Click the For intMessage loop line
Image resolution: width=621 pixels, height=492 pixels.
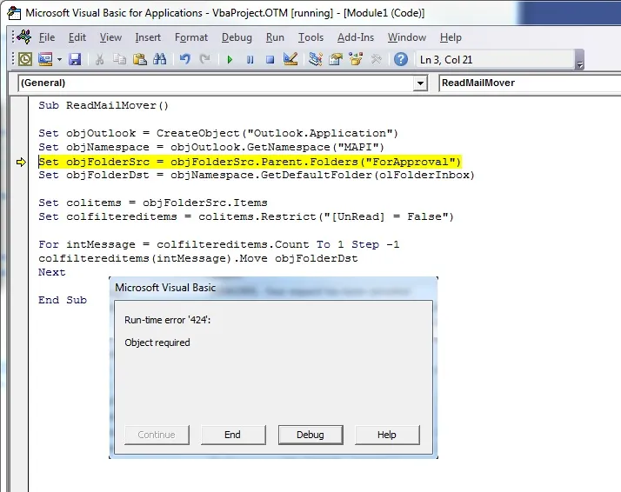click(219, 244)
